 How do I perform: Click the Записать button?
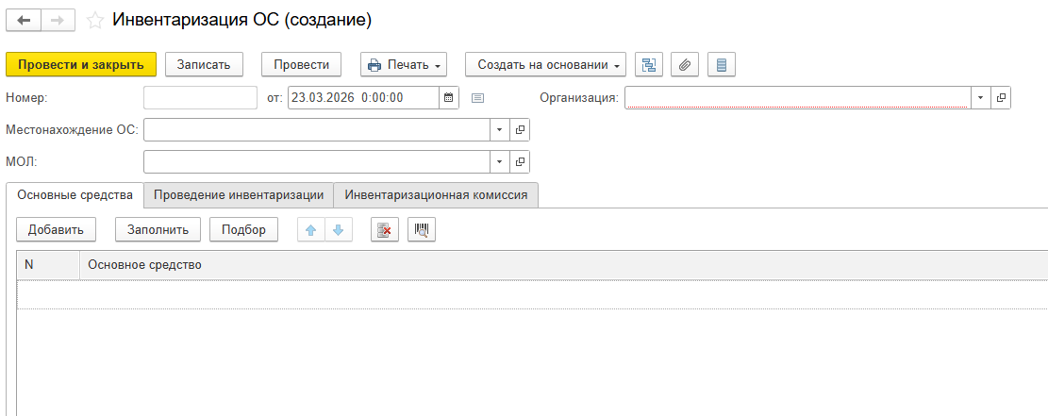[204, 64]
